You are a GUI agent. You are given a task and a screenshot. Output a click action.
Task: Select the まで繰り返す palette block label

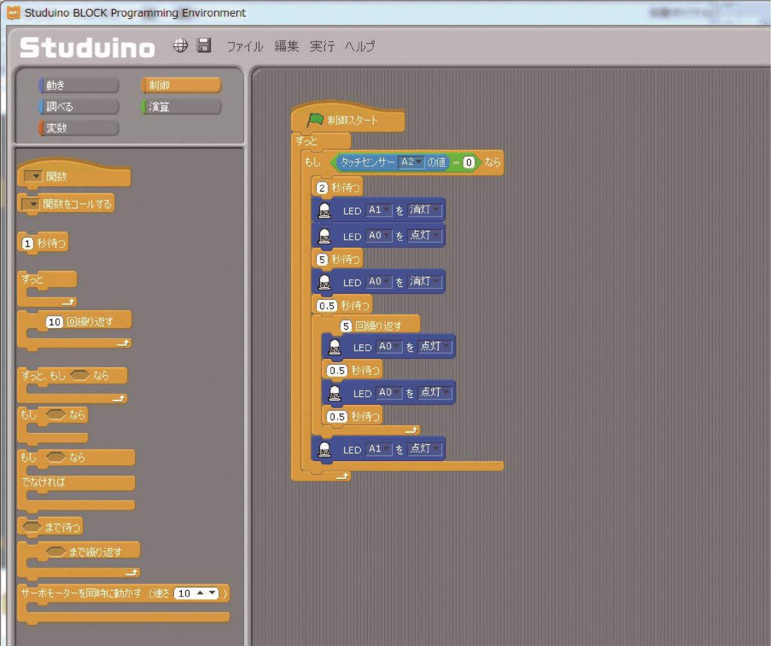tap(95, 551)
